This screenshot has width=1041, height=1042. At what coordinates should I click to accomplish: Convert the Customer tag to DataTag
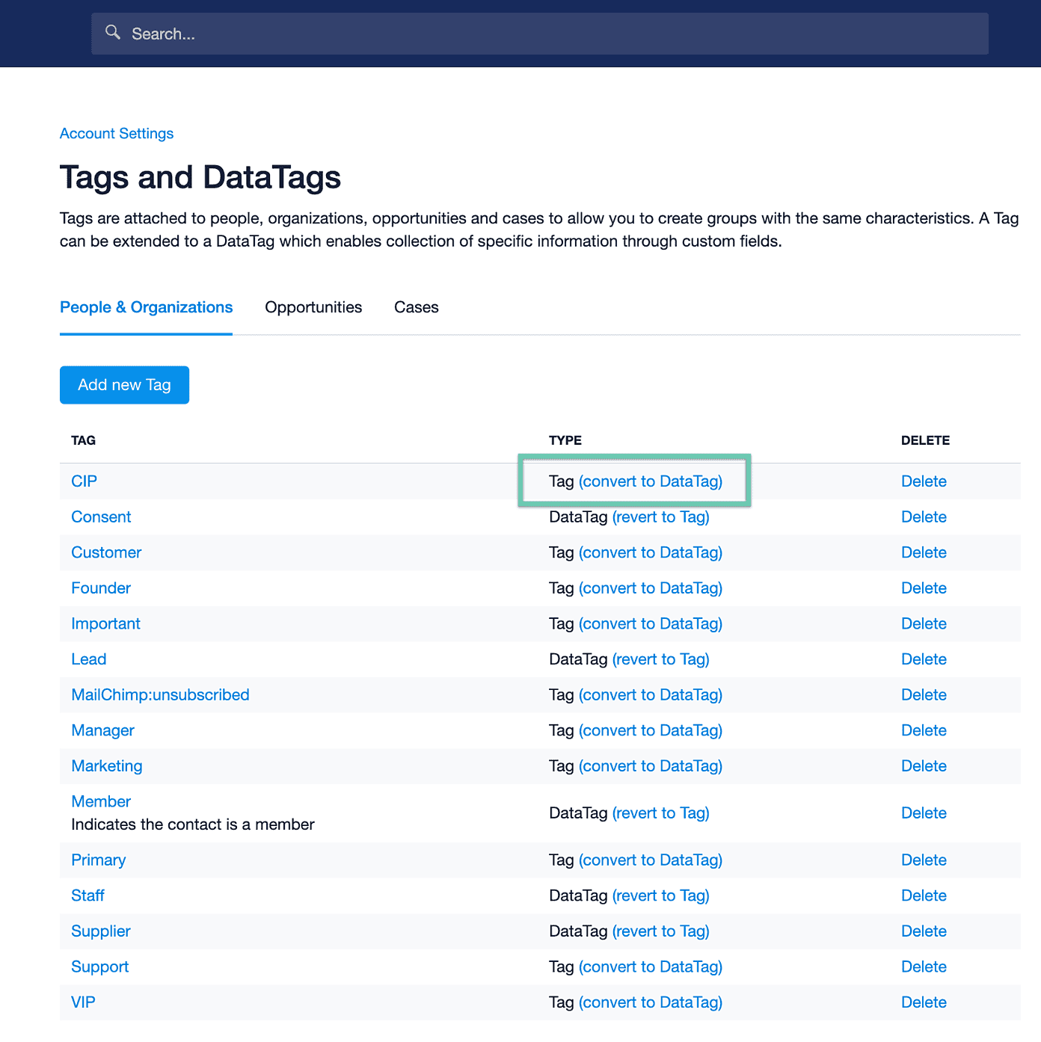coord(651,552)
